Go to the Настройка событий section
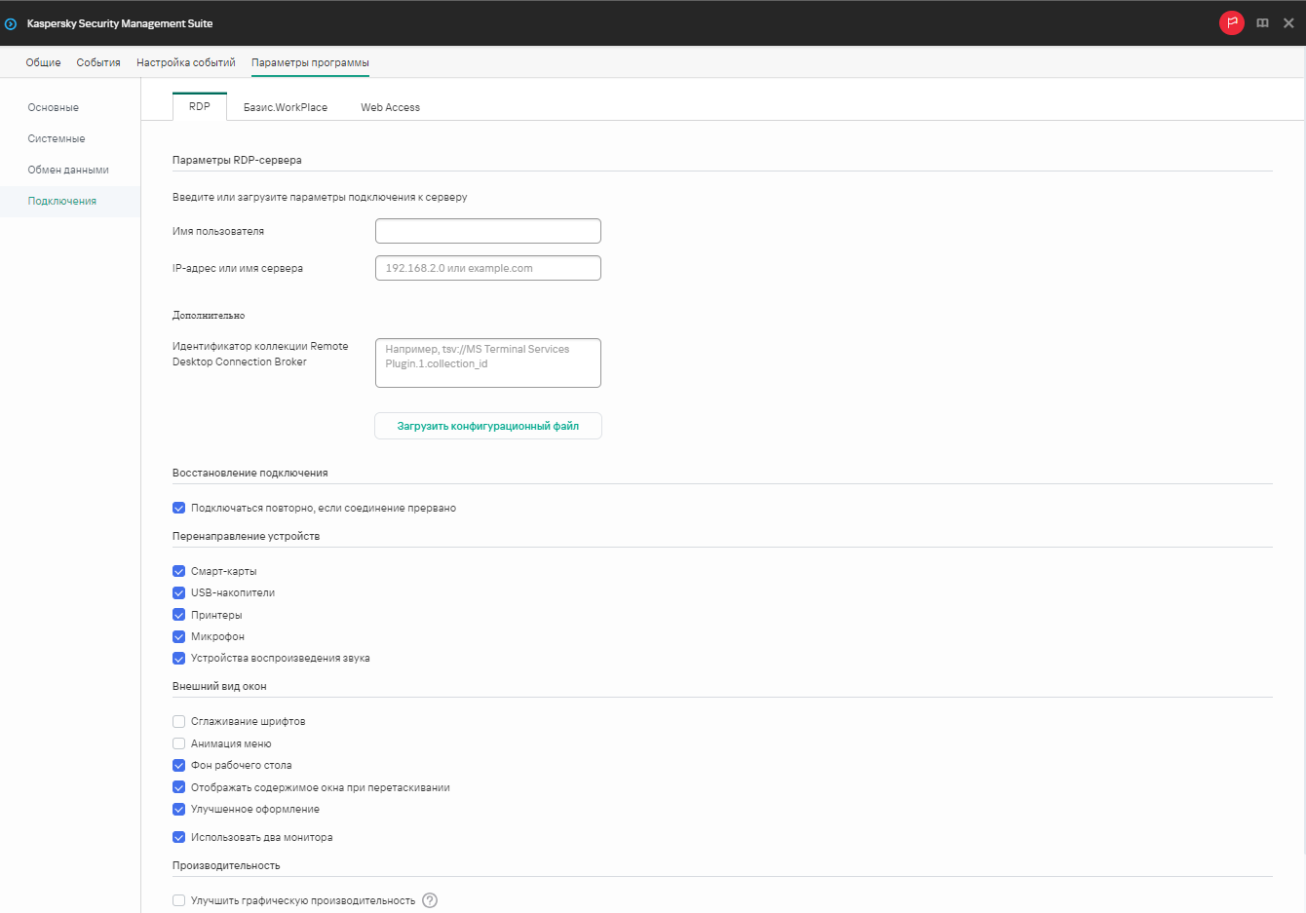 click(186, 61)
